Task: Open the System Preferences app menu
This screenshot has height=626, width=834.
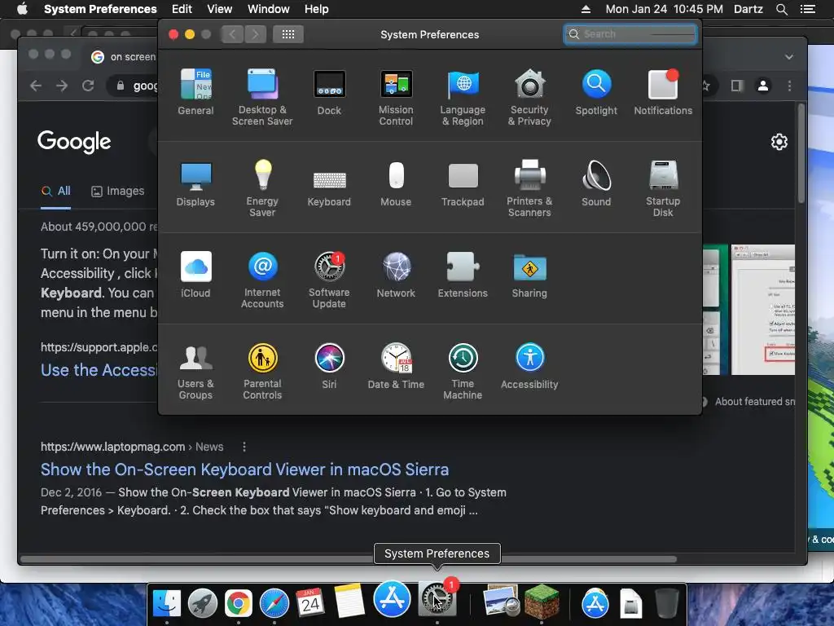Action: pyautogui.click(x=100, y=9)
